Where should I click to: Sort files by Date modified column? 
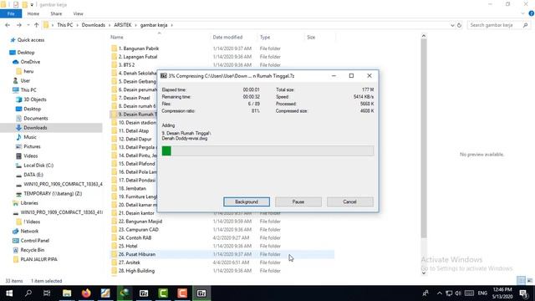227,37
